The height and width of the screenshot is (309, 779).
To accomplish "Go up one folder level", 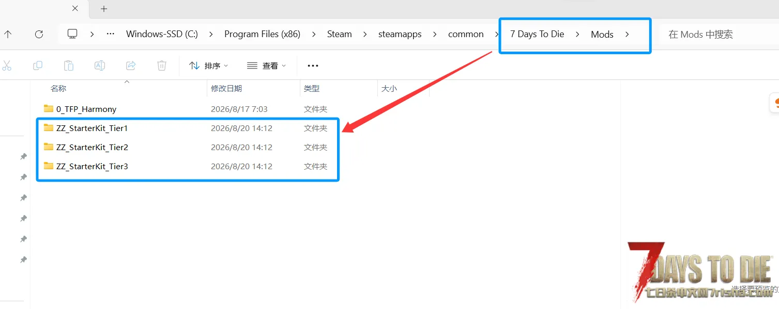I will pos(8,34).
